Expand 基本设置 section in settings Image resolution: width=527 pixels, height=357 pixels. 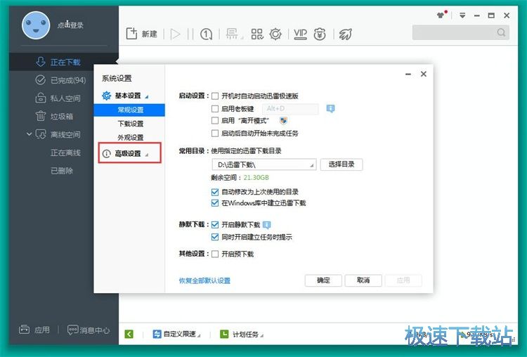coord(125,96)
